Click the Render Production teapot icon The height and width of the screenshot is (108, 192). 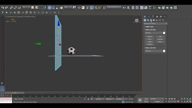167,8
